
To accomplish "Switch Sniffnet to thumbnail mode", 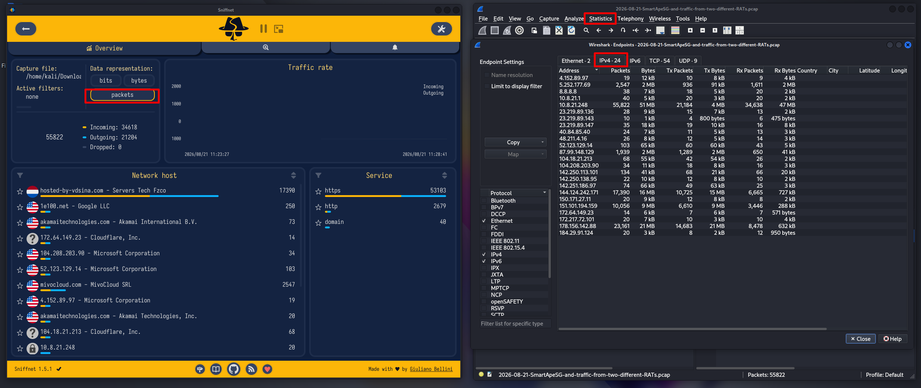I will (279, 29).
